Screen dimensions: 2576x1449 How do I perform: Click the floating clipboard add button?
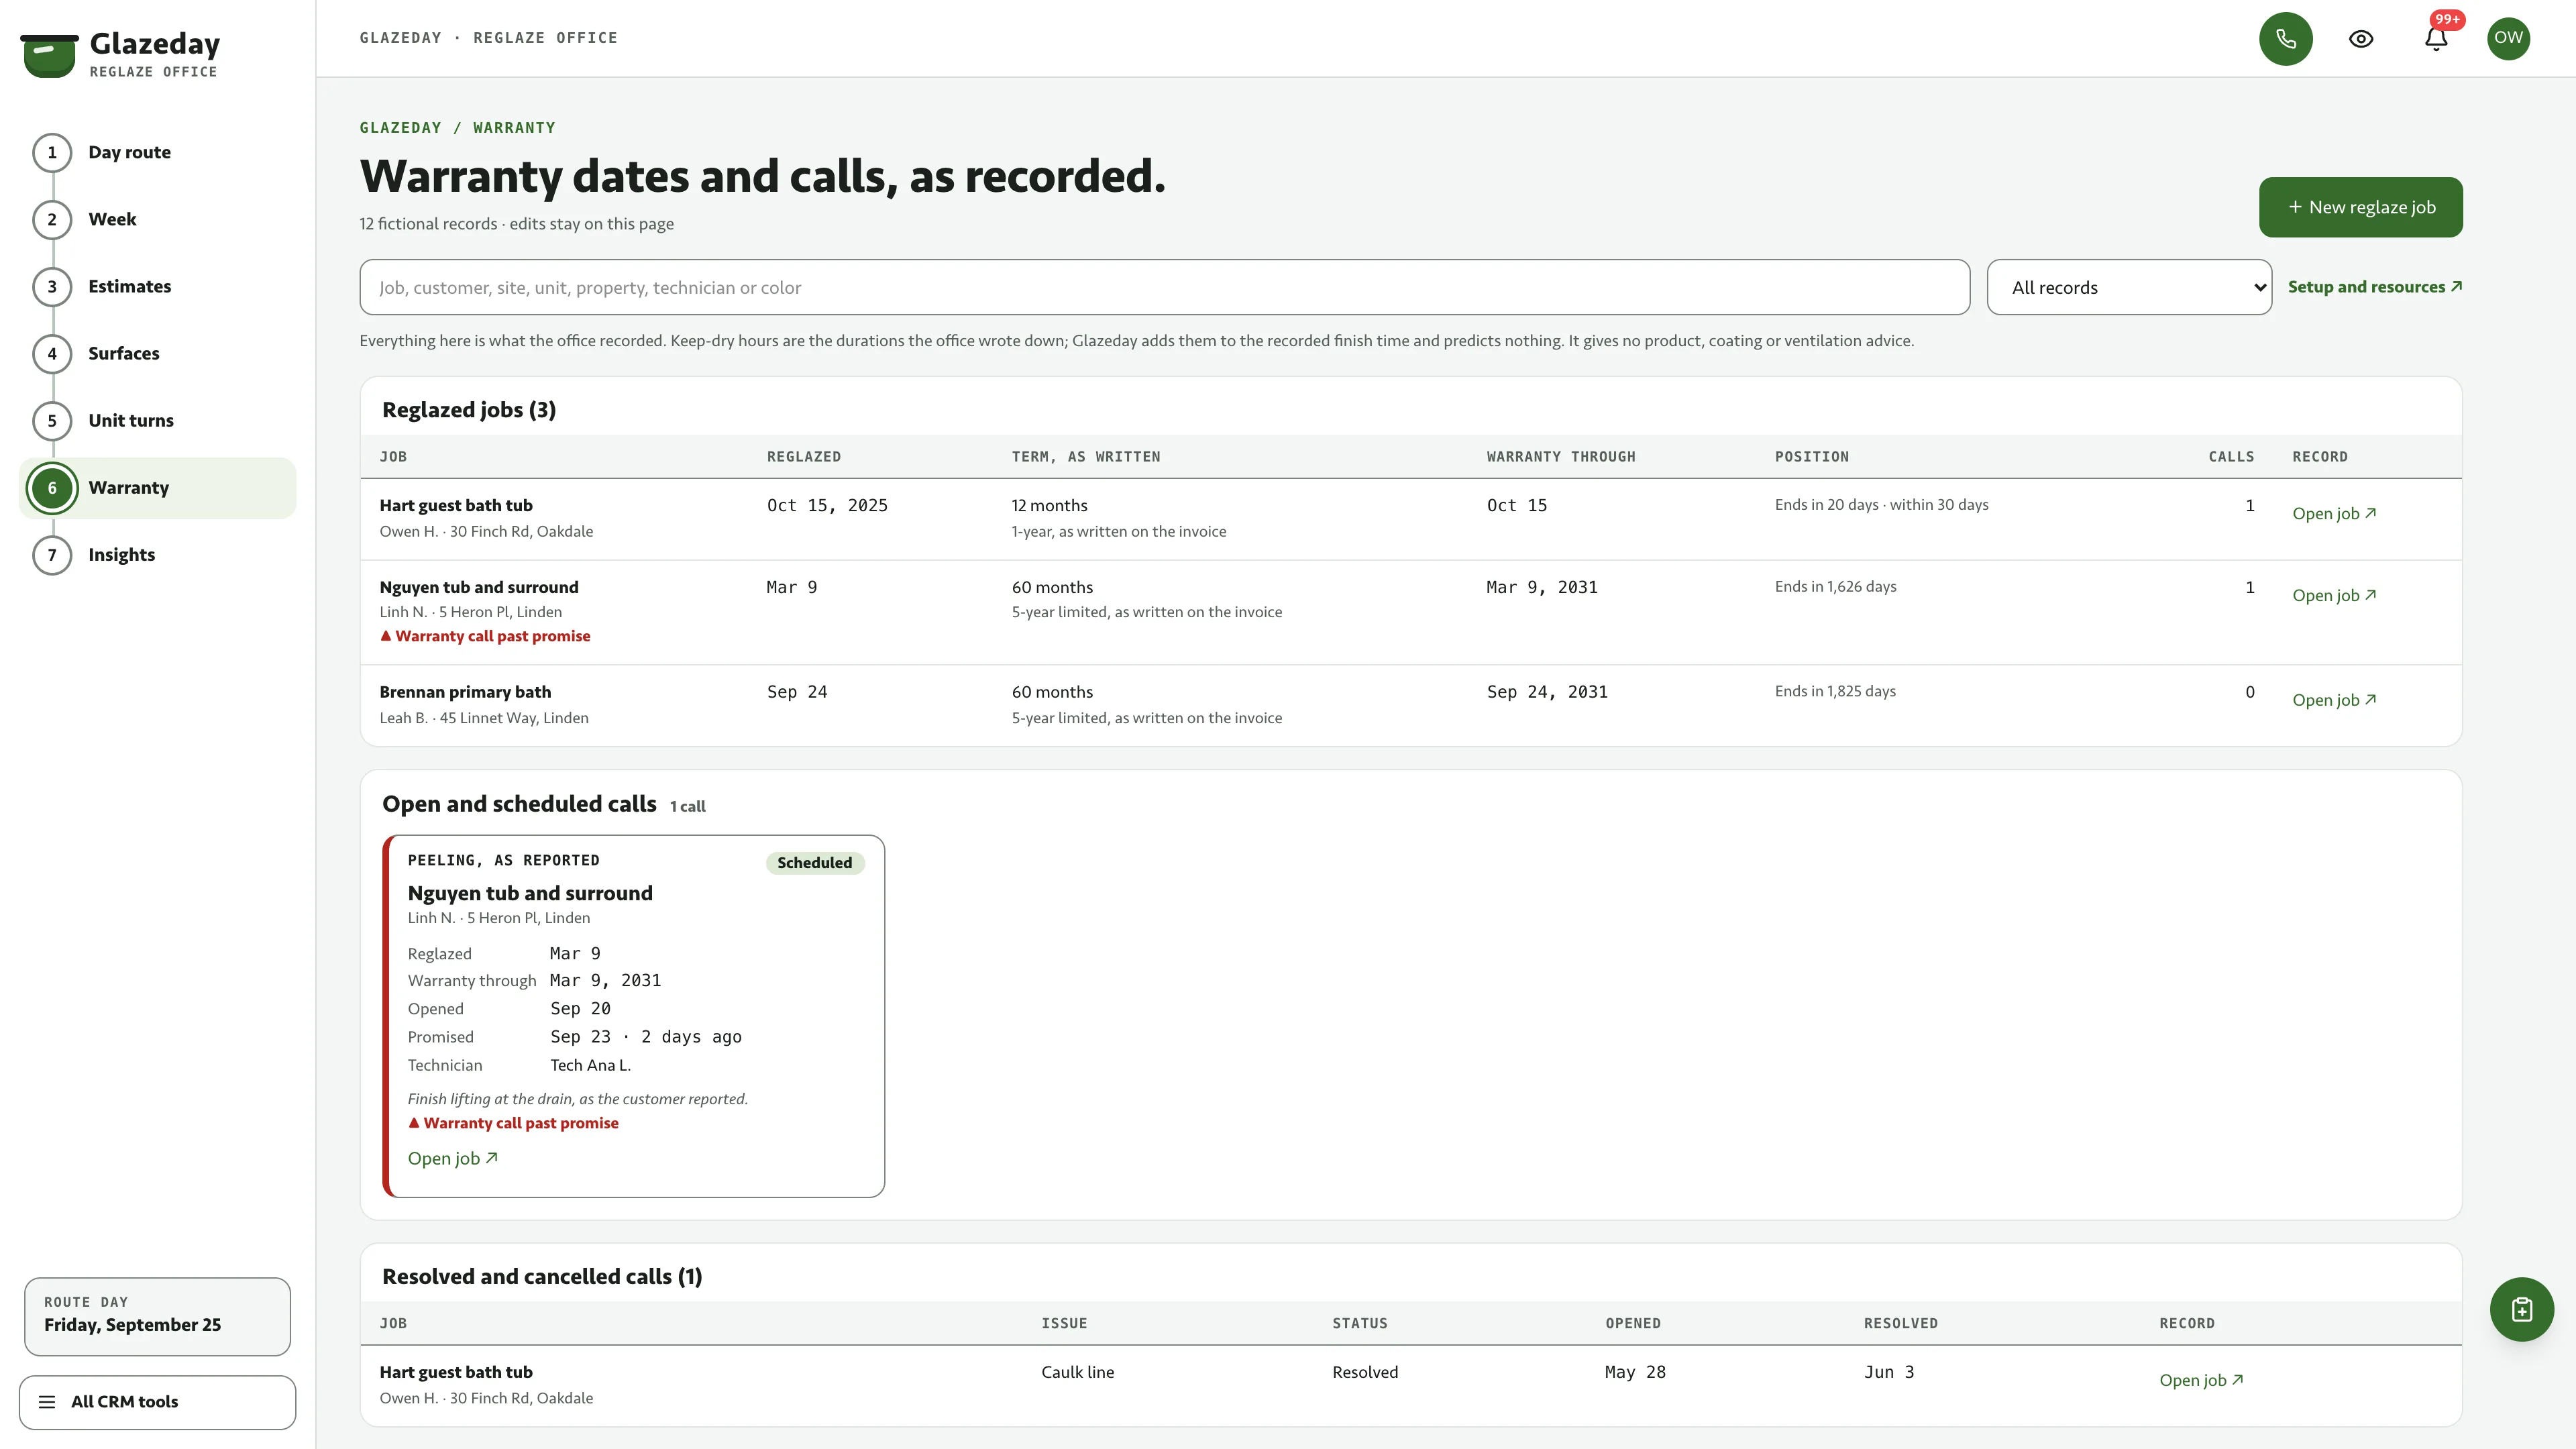click(x=2521, y=1309)
